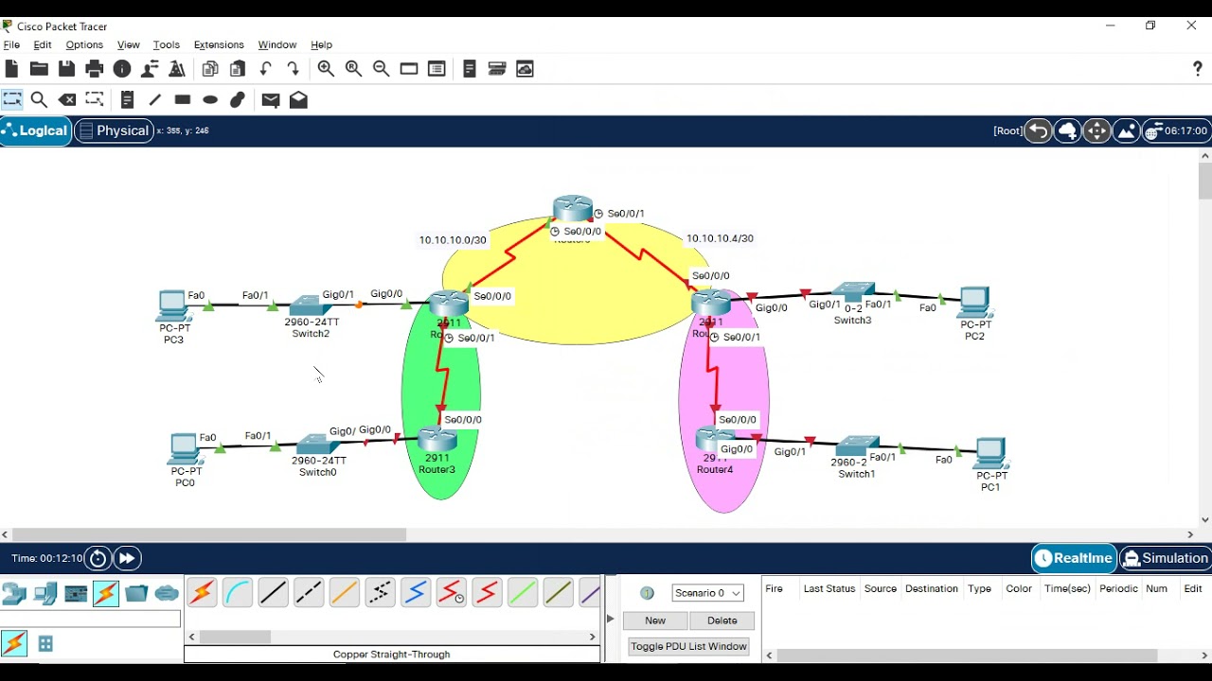Select the Automatic connection type lightning cable
1212x681 pixels.
[202, 593]
